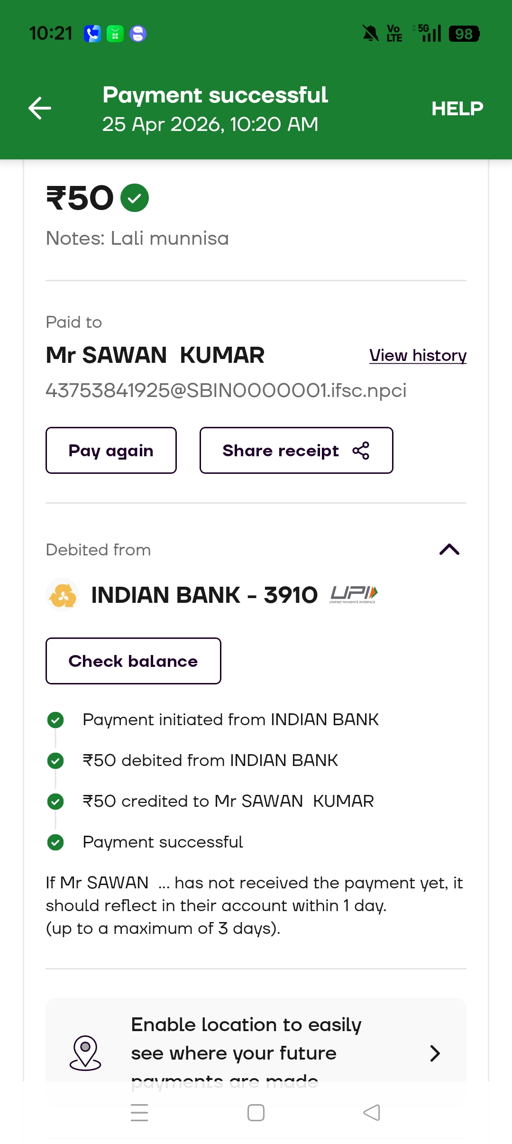Screen dimensions: 512x1144
Task: Tap the system back triangle button
Action: coord(372,1113)
